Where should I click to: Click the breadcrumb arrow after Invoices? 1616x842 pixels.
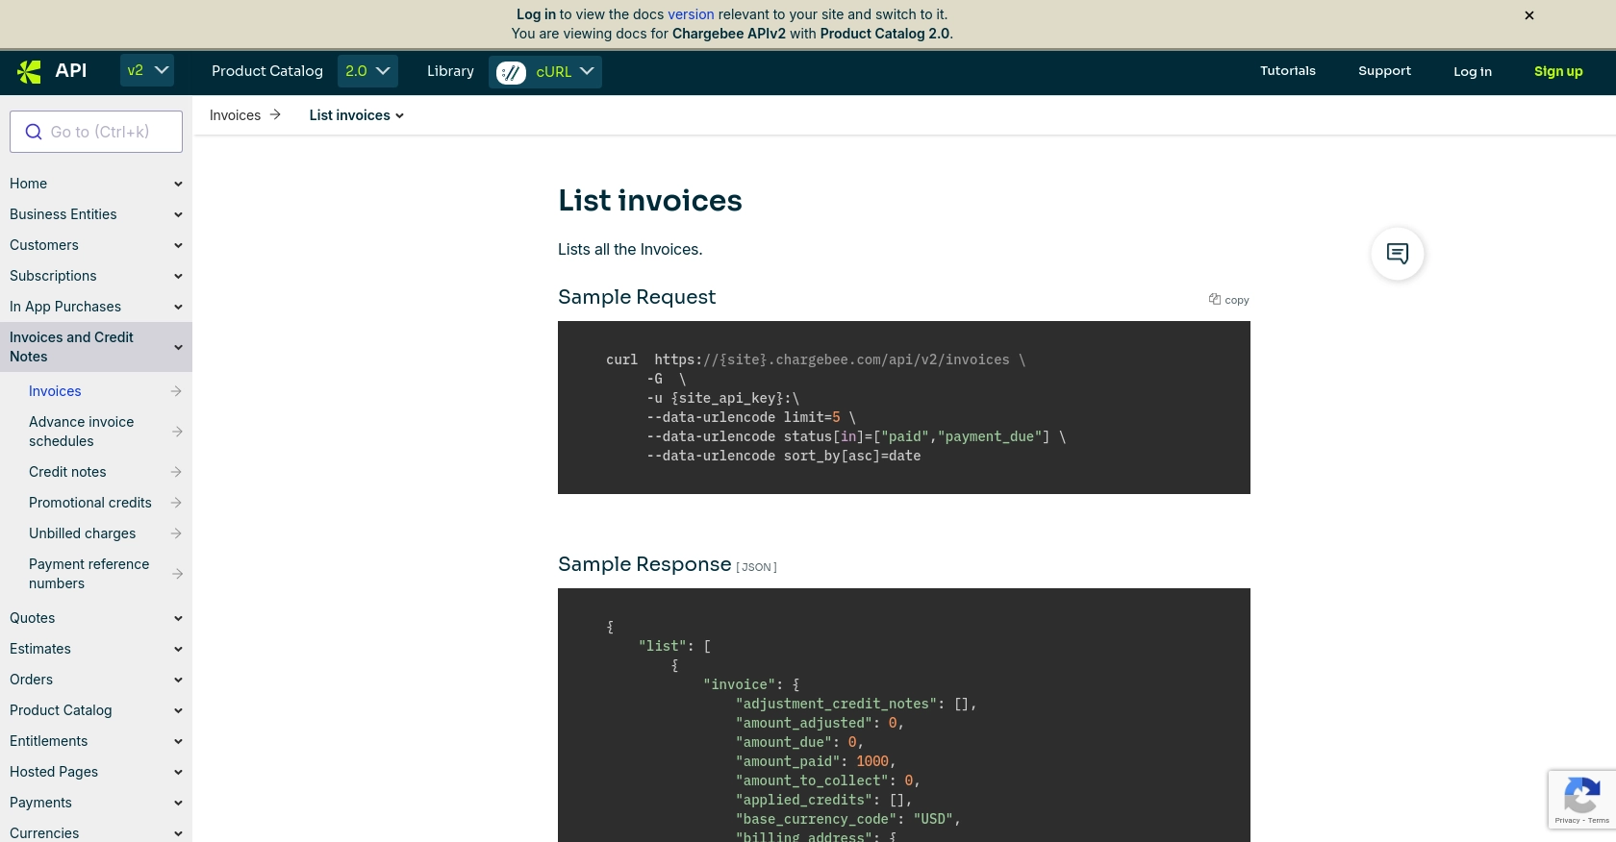pos(275,114)
